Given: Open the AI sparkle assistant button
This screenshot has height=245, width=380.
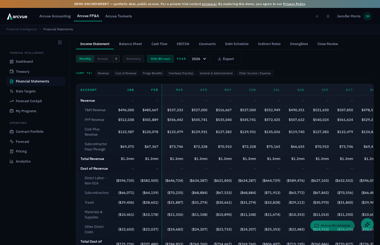Looking at the screenshot, I should coord(367,224).
